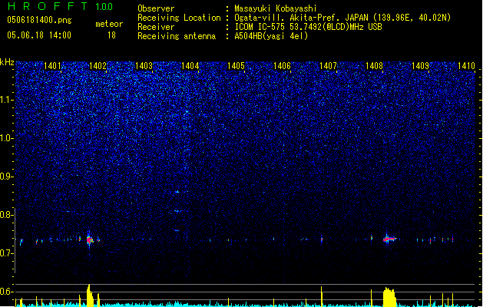Click the meteor echo spot near 1407
Viewport: 483px width, 307px height.
click(x=322, y=239)
